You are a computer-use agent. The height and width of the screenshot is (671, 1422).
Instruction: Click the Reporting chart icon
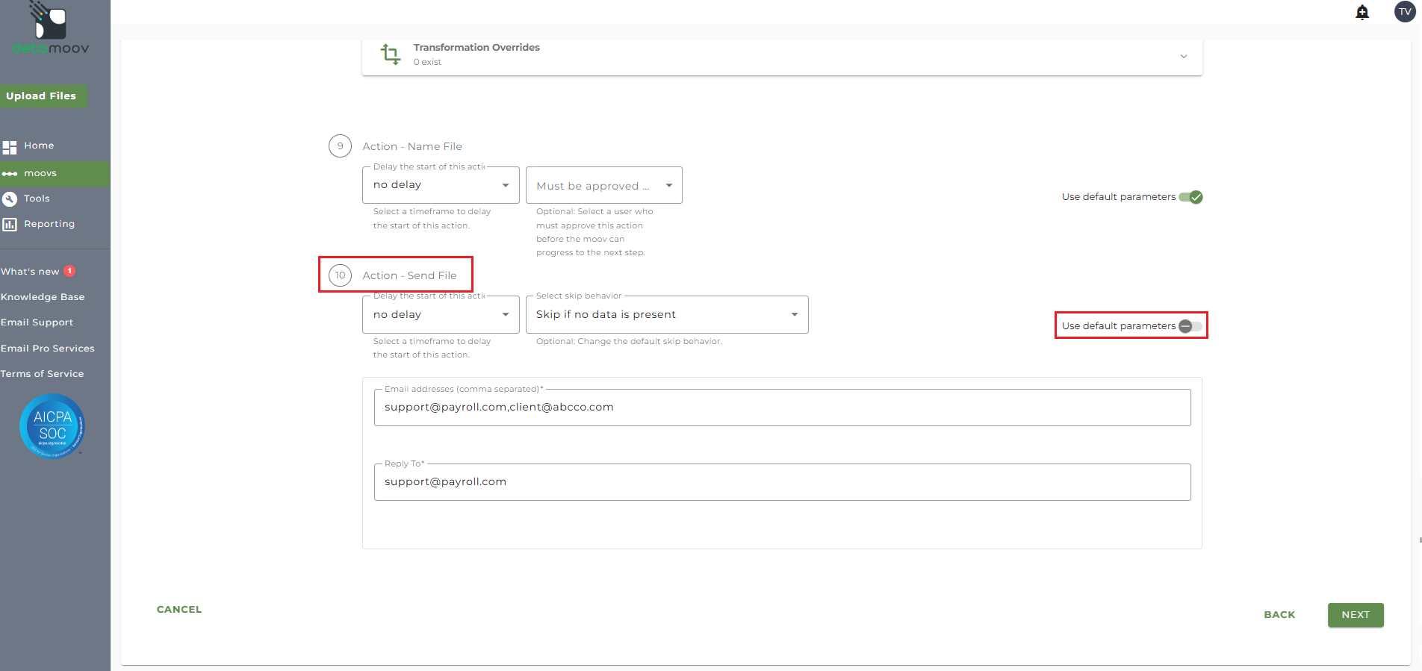point(10,225)
